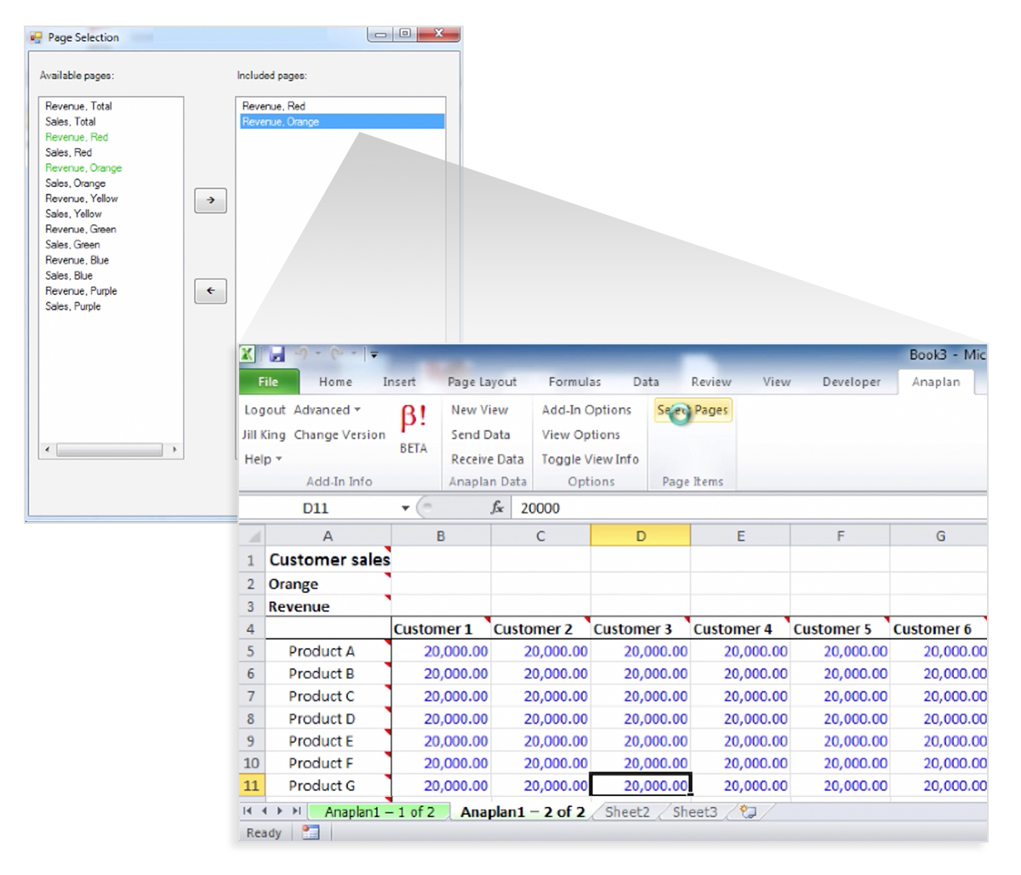Open the Customize Quick Access Toolbar dropdown

pos(374,355)
